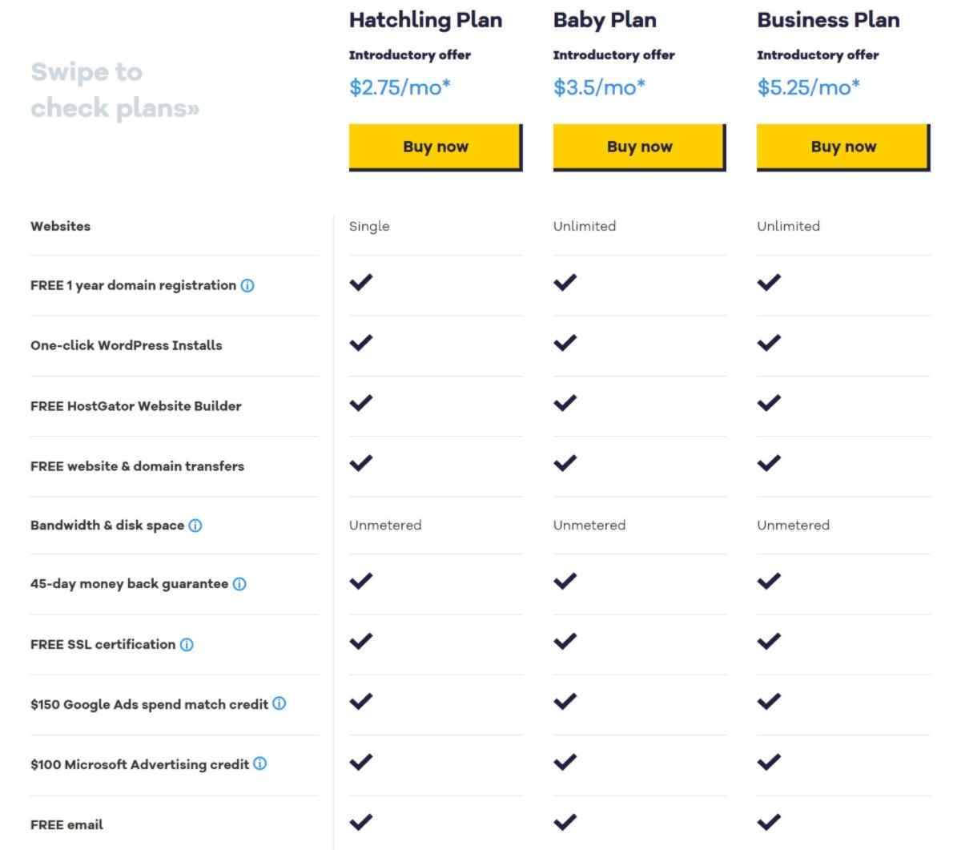
Task: Open Microsoft Advertising credit info icon
Action: tap(260, 764)
